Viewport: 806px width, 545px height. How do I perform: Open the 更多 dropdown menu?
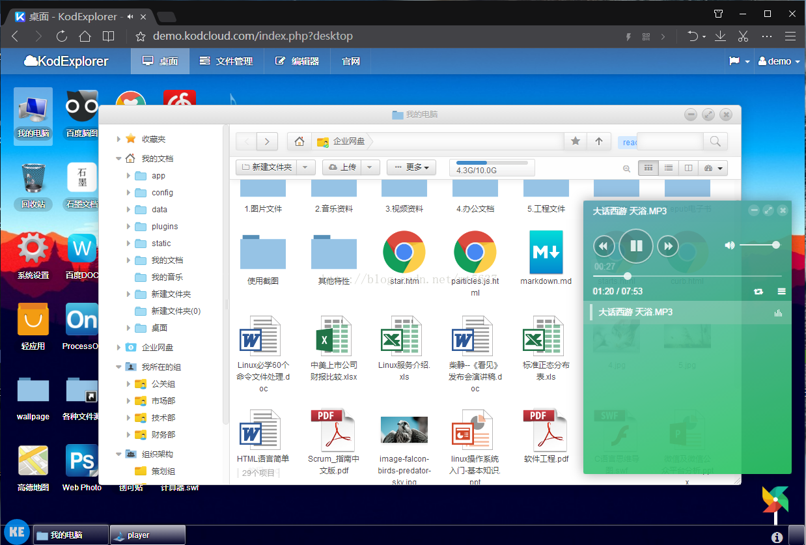pos(411,167)
